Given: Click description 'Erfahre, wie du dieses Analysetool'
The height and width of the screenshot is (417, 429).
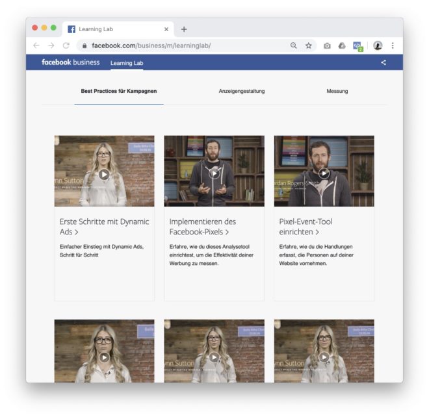Looking at the screenshot, I should tap(209, 247).
